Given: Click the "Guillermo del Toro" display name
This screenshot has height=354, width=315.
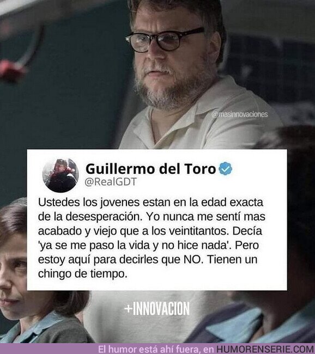Looking at the screenshot, I should 150,168.
